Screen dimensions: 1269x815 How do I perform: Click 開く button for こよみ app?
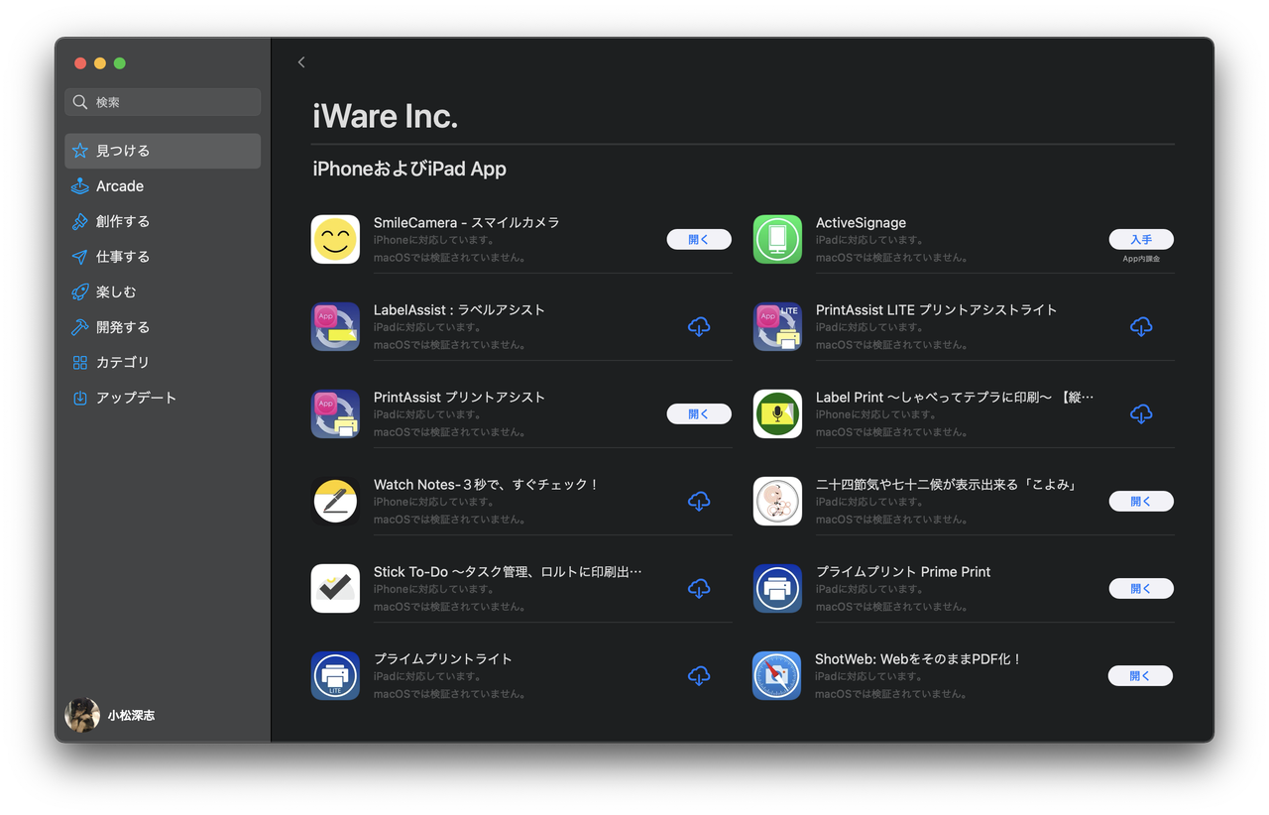[1141, 501]
